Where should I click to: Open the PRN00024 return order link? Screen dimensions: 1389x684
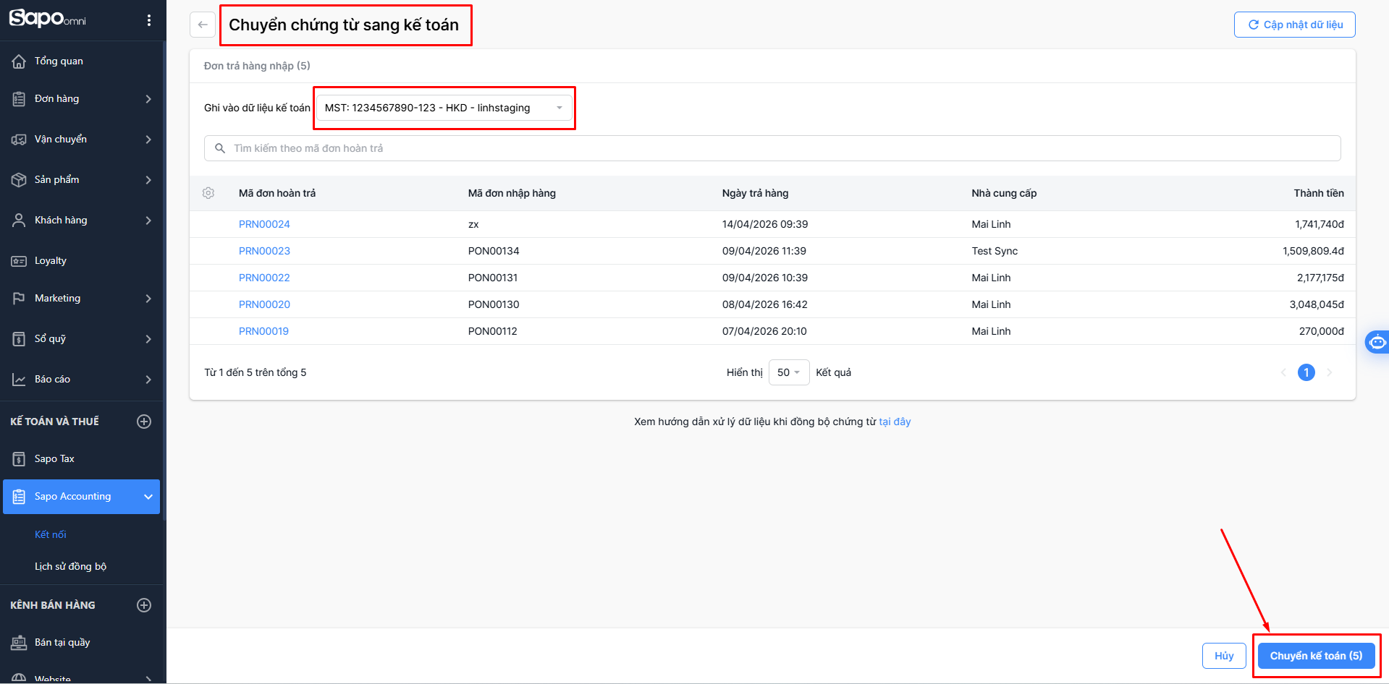[264, 224]
